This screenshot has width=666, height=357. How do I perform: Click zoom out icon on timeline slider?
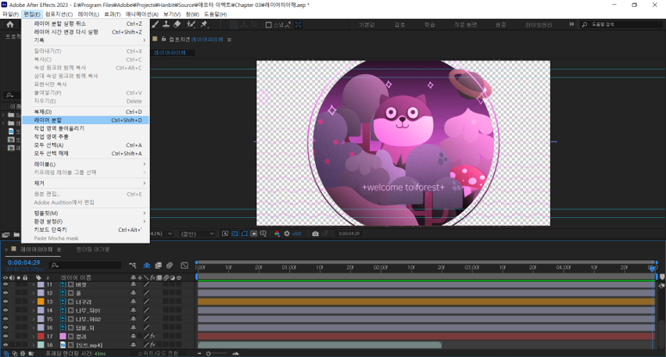(199, 353)
